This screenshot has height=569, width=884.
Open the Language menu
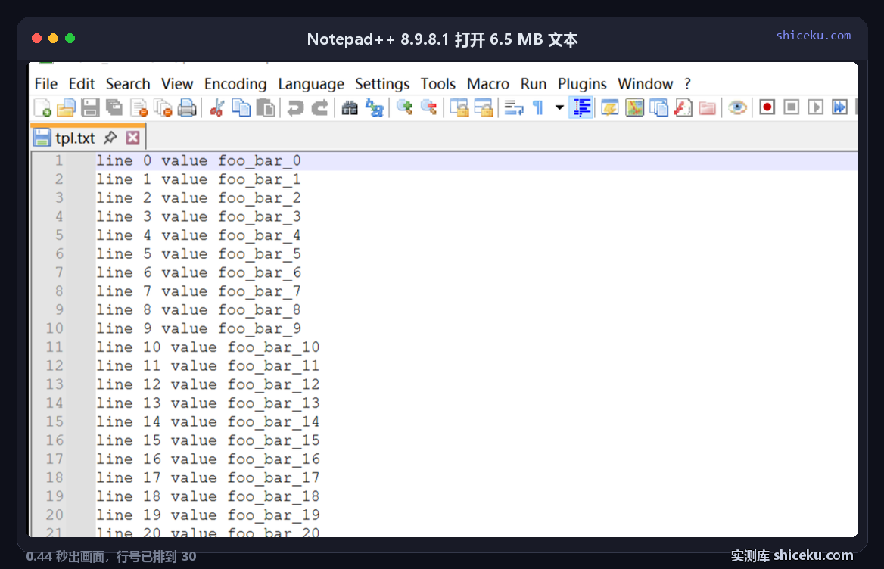pos(310,84)
